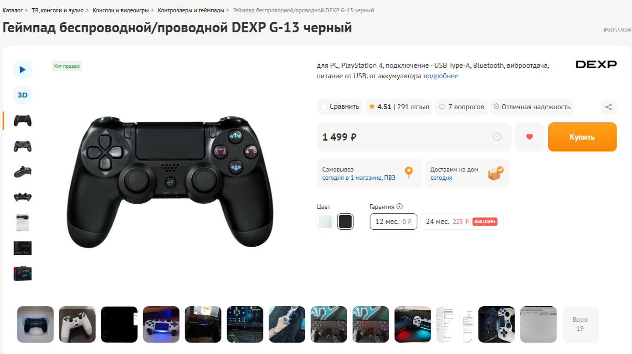Image resolution: width=632 pixels, height=354 pixels.
Task: View the 7 вопросов section
Action: click(461, 107)
